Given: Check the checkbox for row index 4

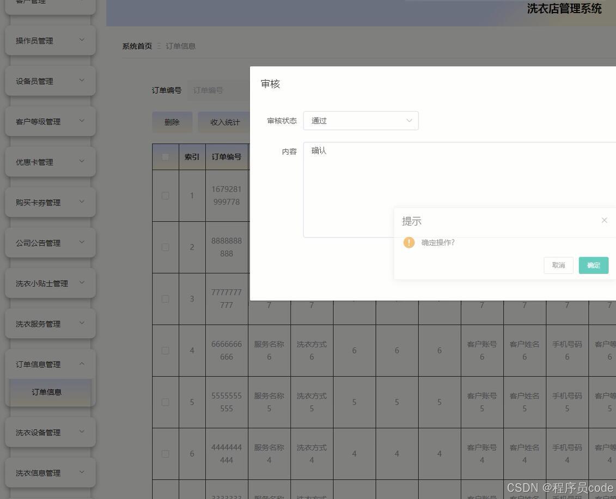Looking at the screenshot, I should point(166,350).
